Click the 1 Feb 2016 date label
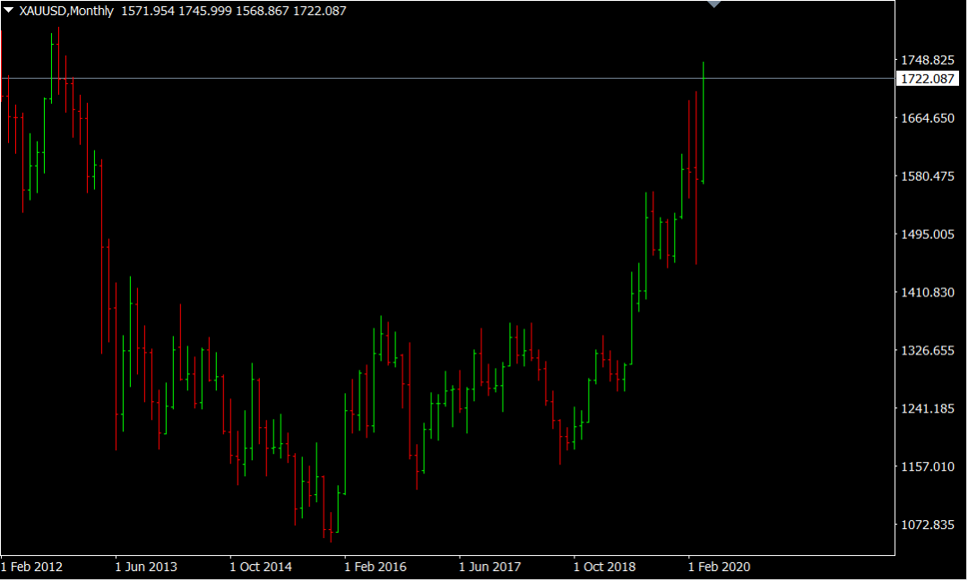Screen dimensions: 968x581 [376, 567]
